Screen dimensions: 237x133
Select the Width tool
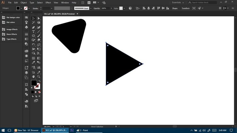click(x=33, y=49)
